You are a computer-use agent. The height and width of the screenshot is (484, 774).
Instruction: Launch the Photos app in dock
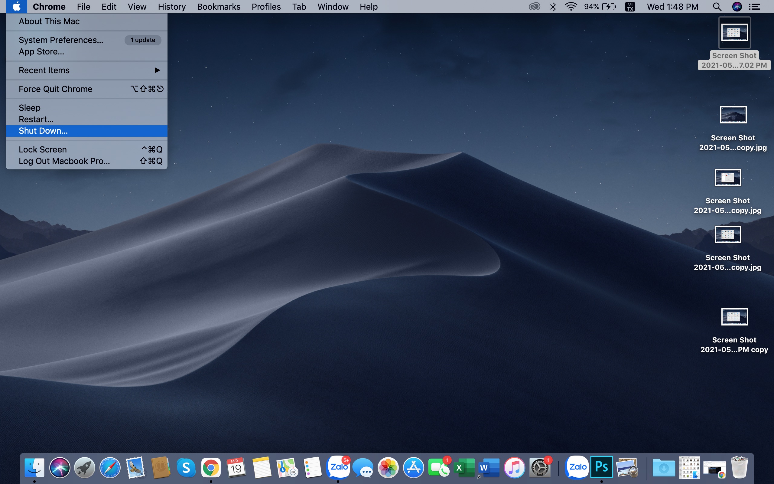pyautogui.click(x=388, y=468)
